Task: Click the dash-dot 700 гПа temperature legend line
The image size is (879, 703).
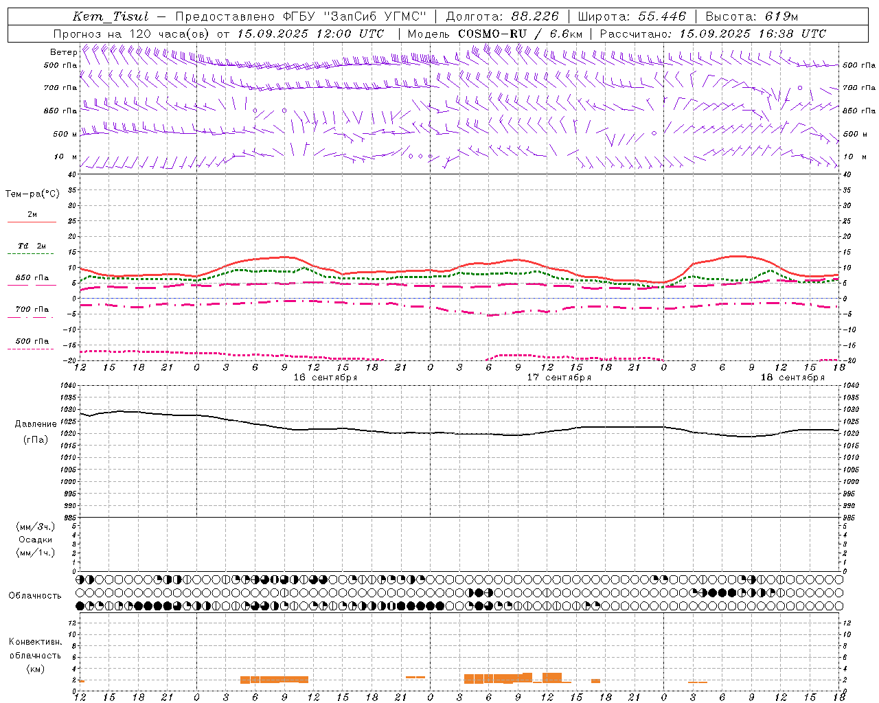Action: [32, 317]
